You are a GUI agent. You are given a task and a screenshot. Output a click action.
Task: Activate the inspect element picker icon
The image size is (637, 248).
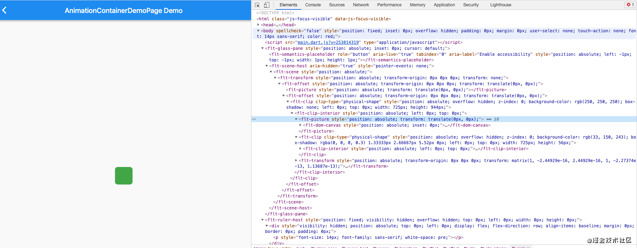pyautogui.click(x=257, y=5)
